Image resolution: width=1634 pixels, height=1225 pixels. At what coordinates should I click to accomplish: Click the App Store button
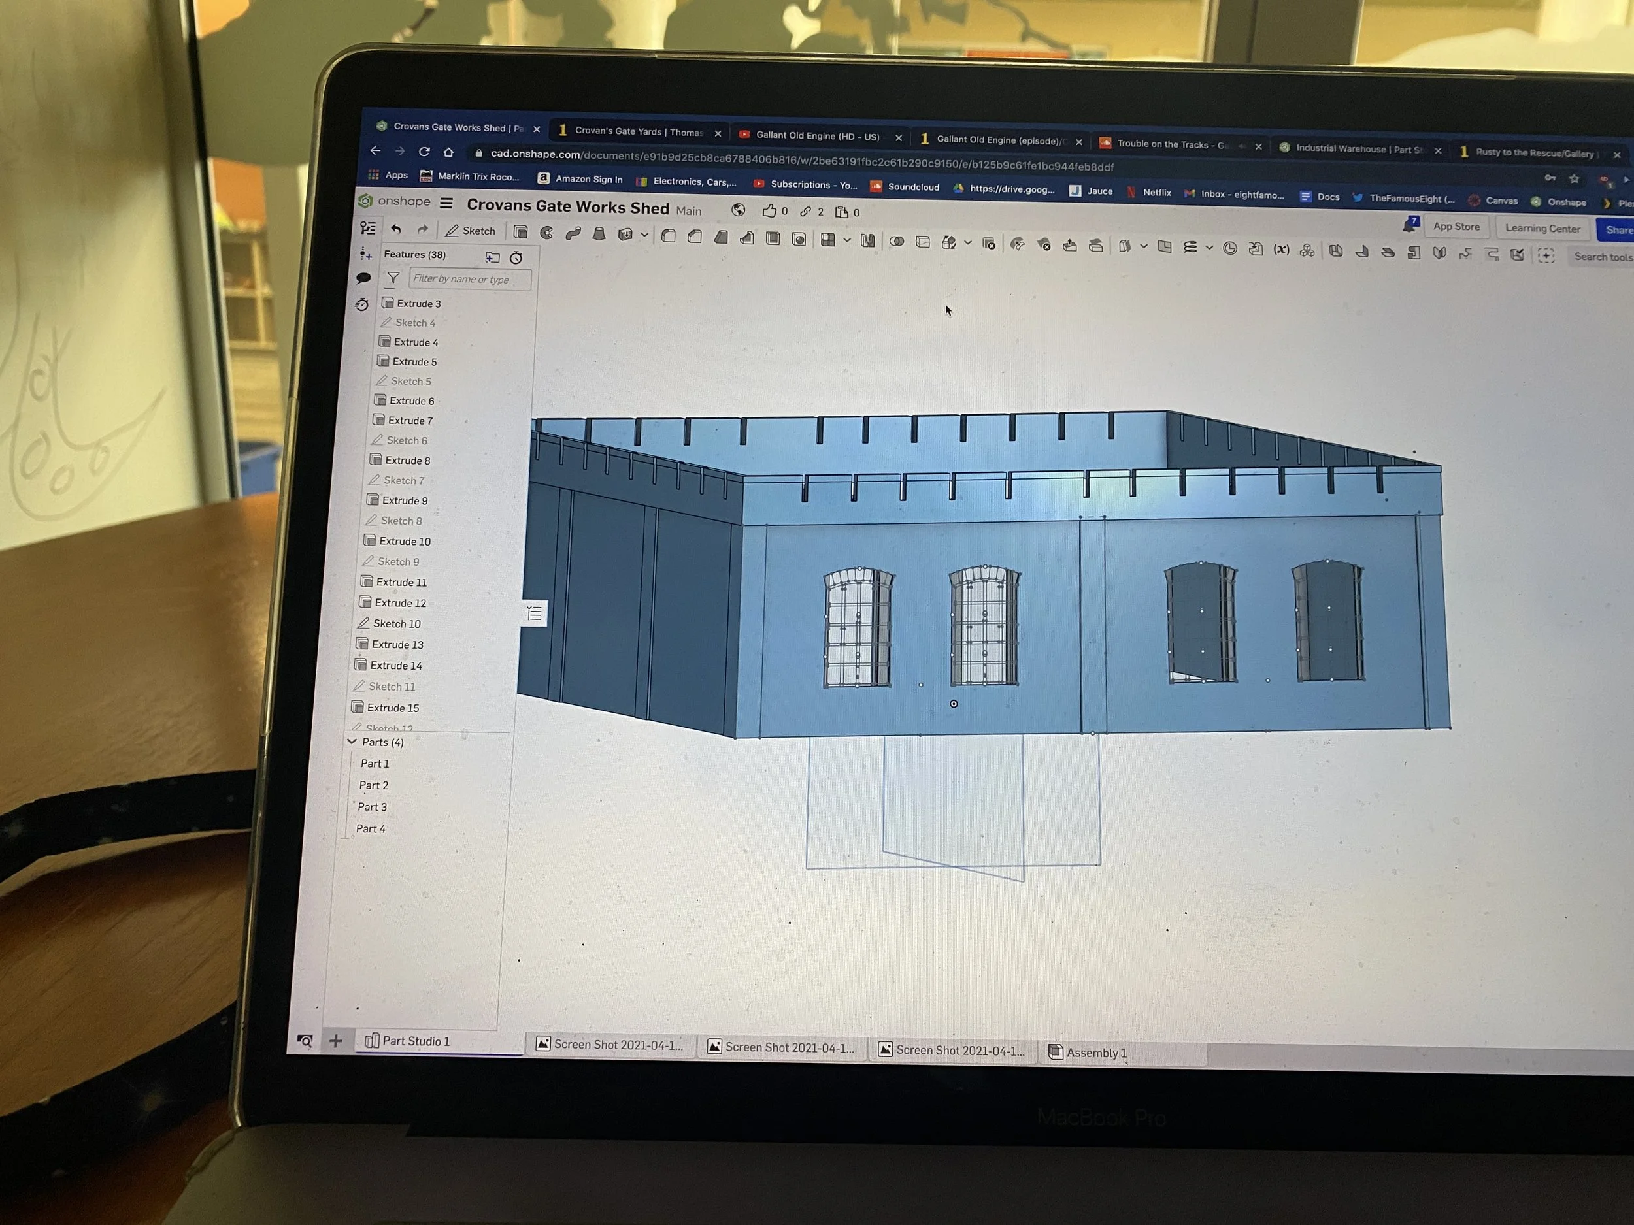click(1457, 227)
